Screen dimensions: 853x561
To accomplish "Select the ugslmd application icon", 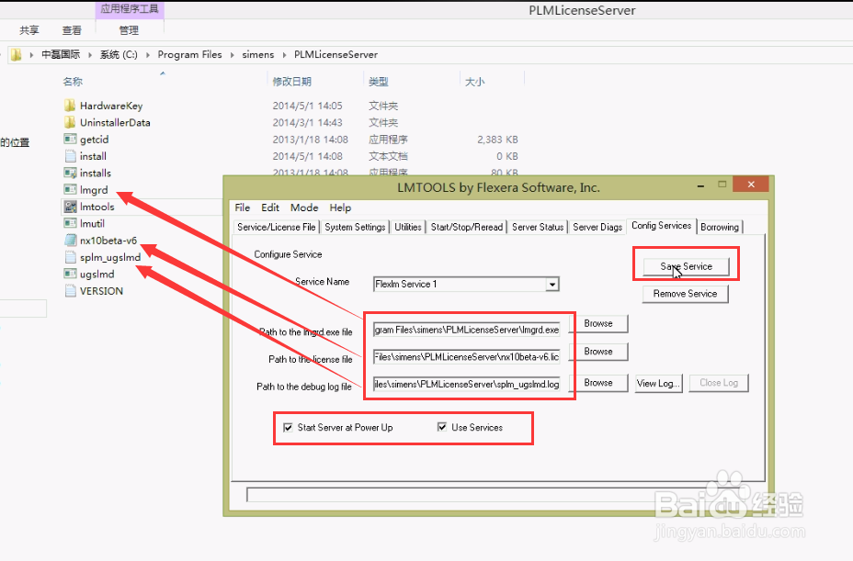I will tap(70, 274).
